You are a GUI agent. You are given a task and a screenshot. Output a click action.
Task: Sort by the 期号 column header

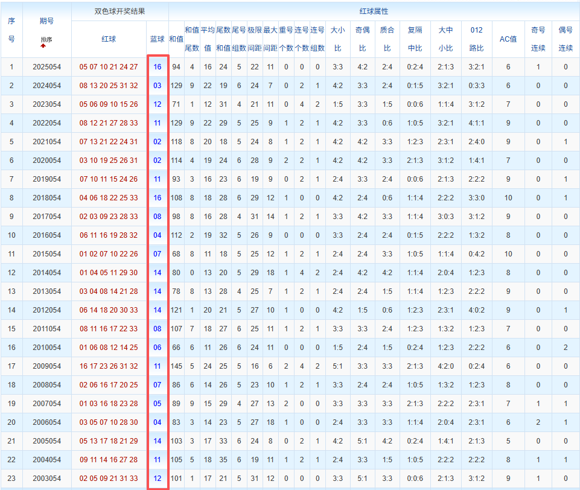pyautogui.click(x=46, y=21)
